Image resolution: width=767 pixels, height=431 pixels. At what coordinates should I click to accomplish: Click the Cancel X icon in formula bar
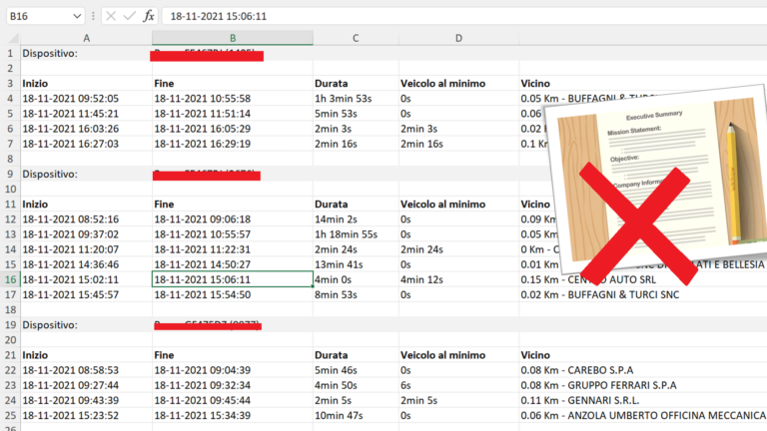(x=110, y=15)
